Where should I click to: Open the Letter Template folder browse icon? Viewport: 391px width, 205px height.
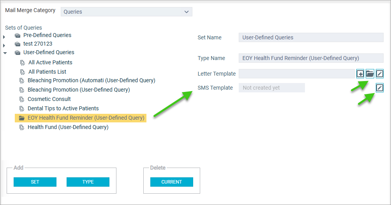tap(370, 74)
